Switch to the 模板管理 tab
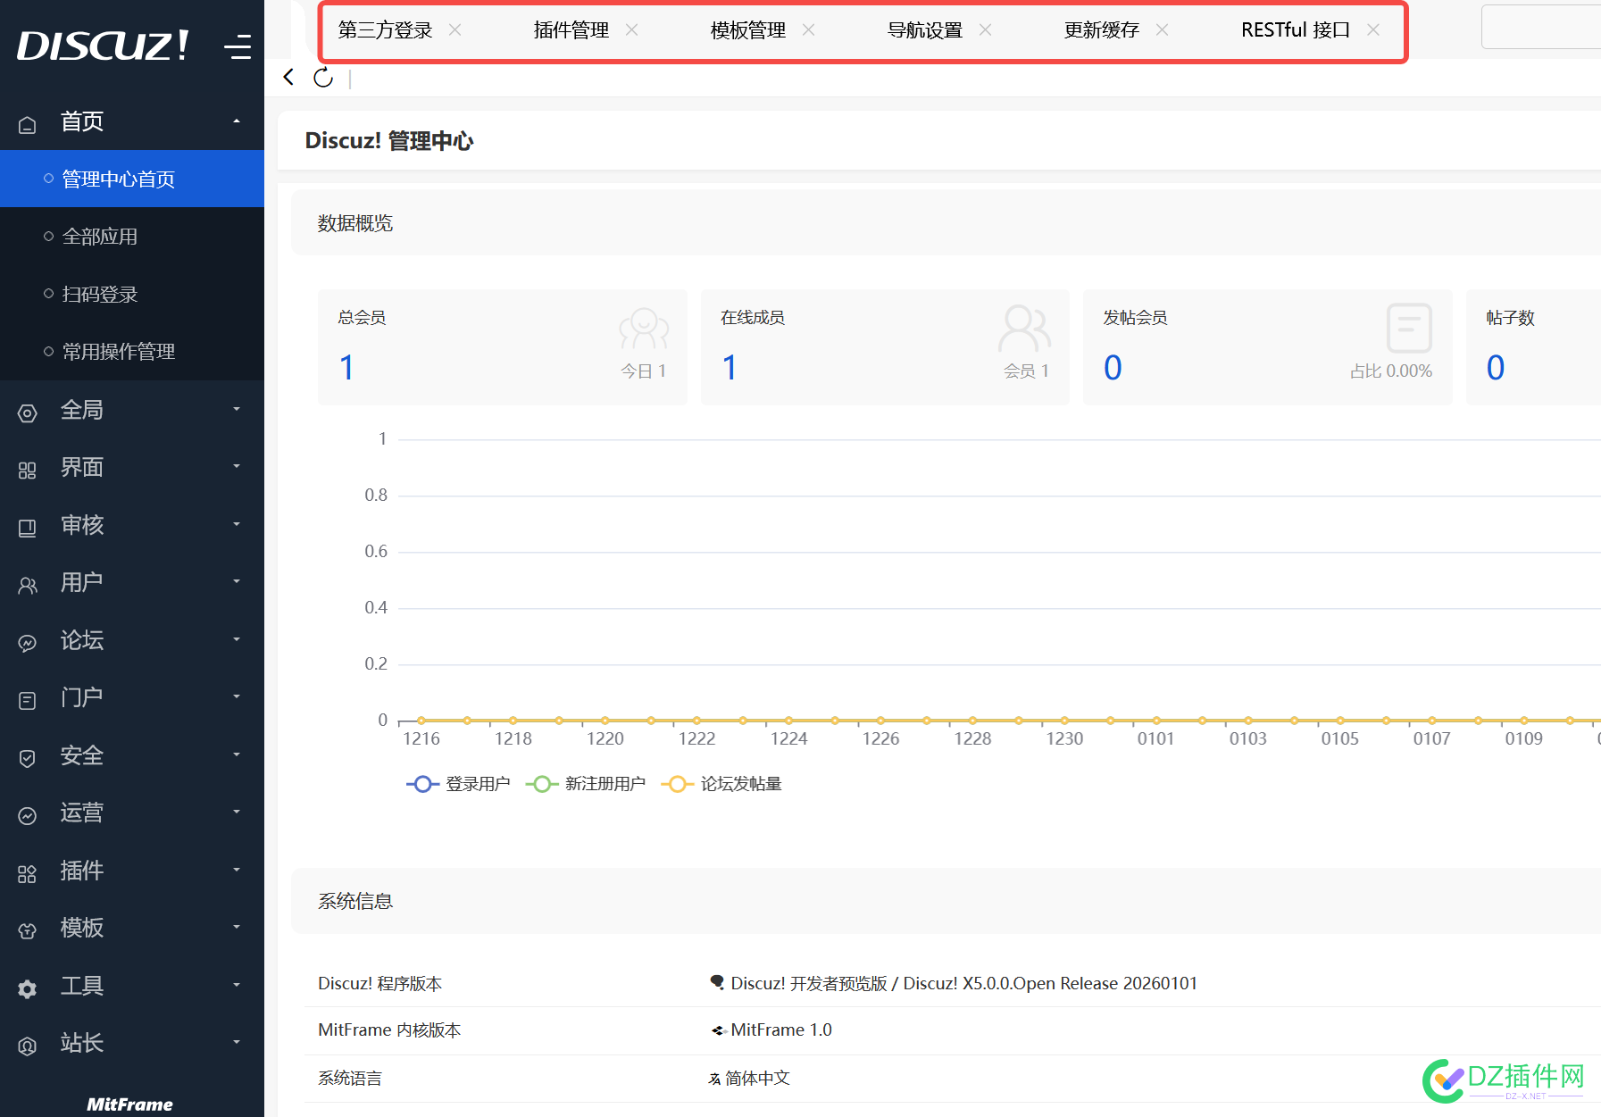This screenshot has height=1117, width=1601. point(748,30)
